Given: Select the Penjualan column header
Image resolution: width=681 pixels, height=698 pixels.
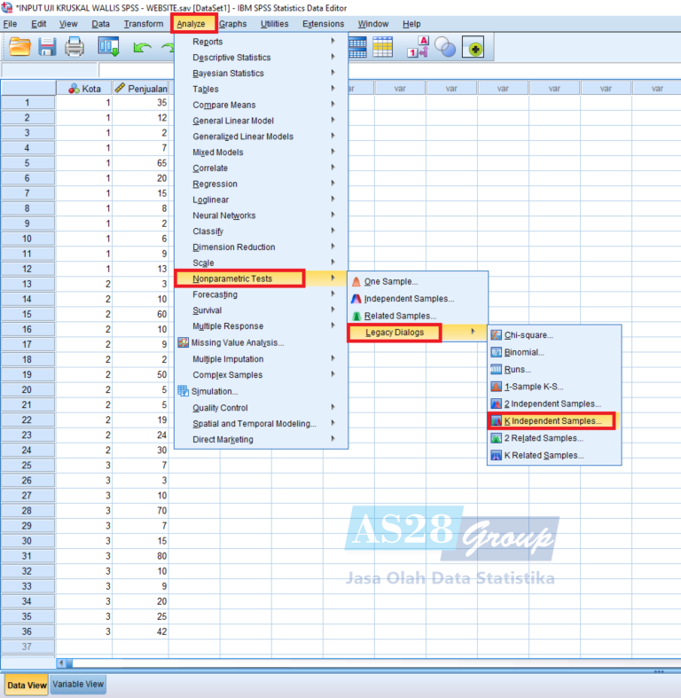Looking at the screenshot, I should (x=140, y=88).
